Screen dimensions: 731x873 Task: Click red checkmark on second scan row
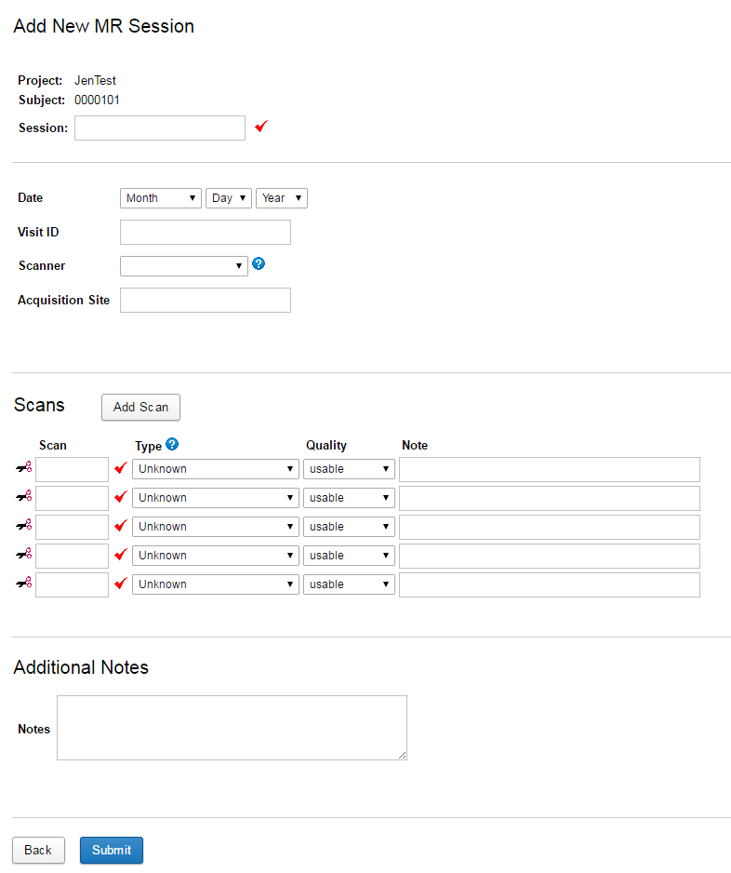pos(120,498)
